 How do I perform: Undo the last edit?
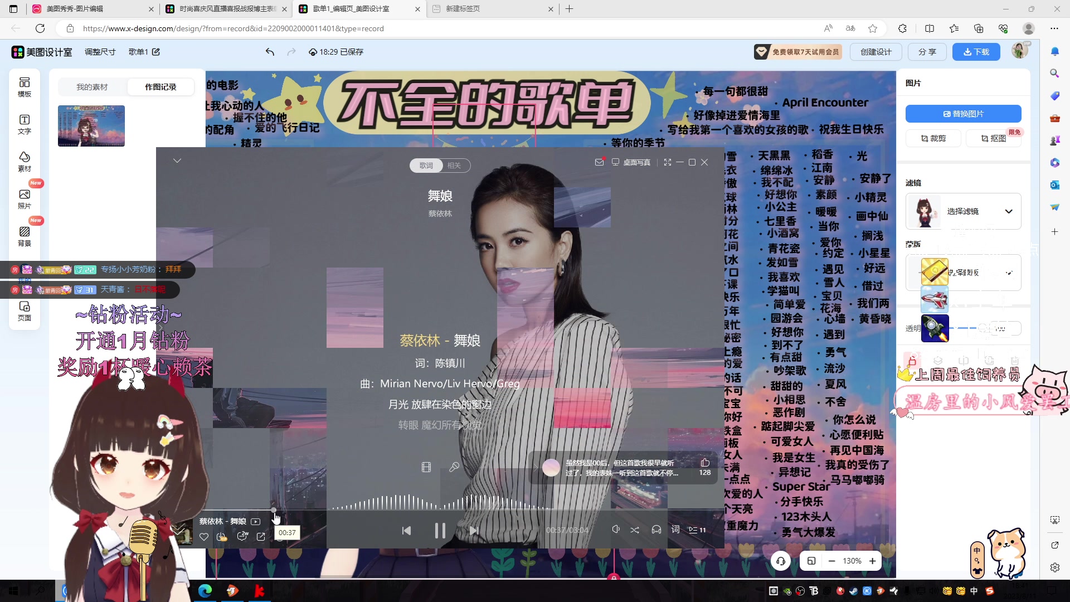270,52
